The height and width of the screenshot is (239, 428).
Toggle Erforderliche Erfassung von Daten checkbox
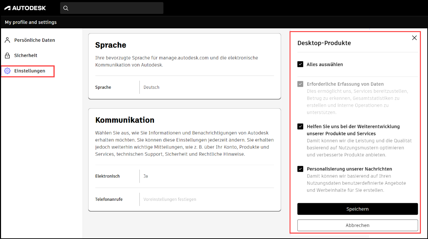coord(300,84)
